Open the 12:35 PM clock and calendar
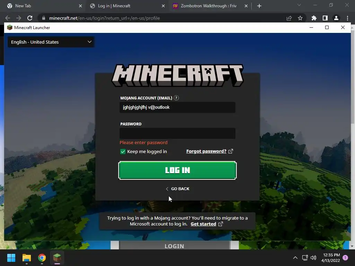This screenshot has height=266, width=355. (x=330, y=258)
